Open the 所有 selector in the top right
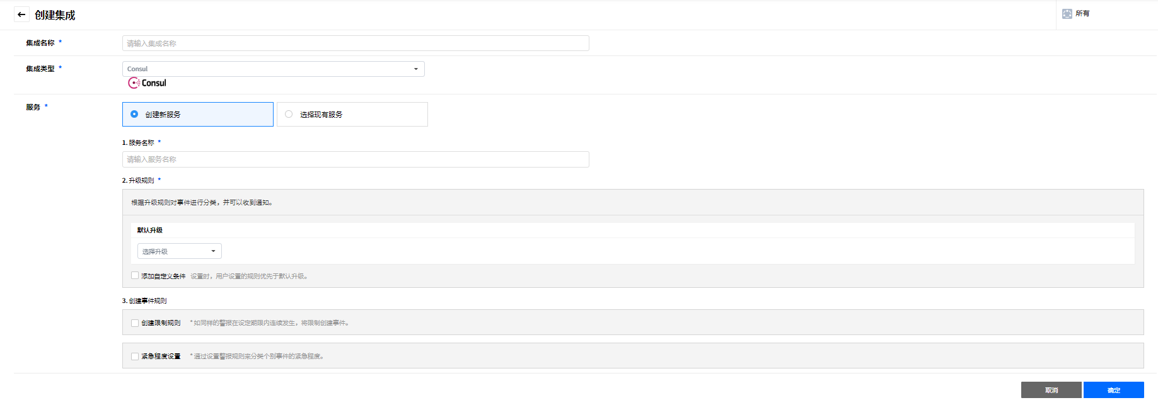The height and width of the screenshot is (405, 1158). tap(1082, 14)
